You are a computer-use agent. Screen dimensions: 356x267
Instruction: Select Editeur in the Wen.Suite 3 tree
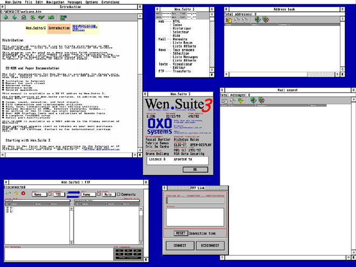click(179, 68)
